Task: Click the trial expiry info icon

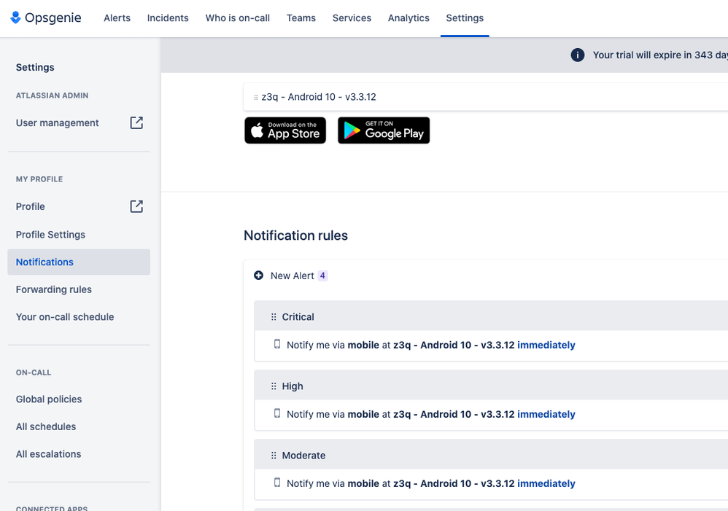Action: click(578, 55)
